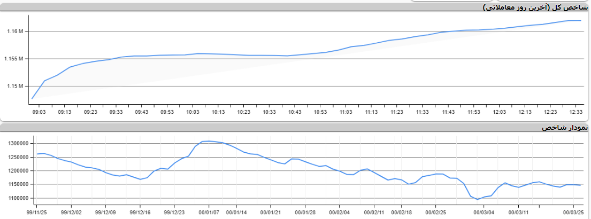Click the 1.15 M y-axis label
This screenshot has width=591, height=219.
(x=15, y=86)
